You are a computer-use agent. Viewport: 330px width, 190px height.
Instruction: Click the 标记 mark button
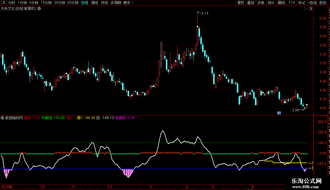click(302, 3)
